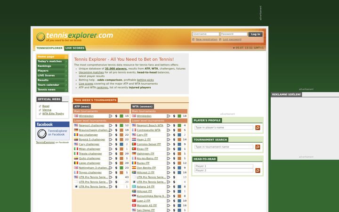The image size is (339, 212).
Task: Switch to the LIVE SCORES tab
Action: point(75,48)
